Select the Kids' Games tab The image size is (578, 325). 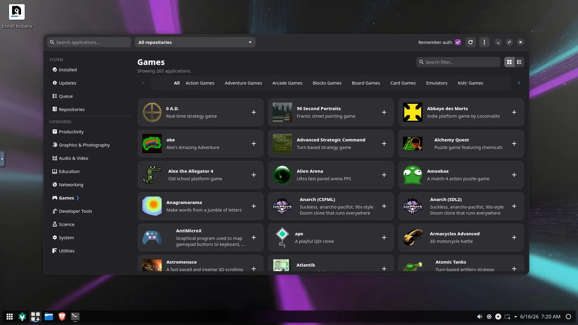(x=470, y=83)
